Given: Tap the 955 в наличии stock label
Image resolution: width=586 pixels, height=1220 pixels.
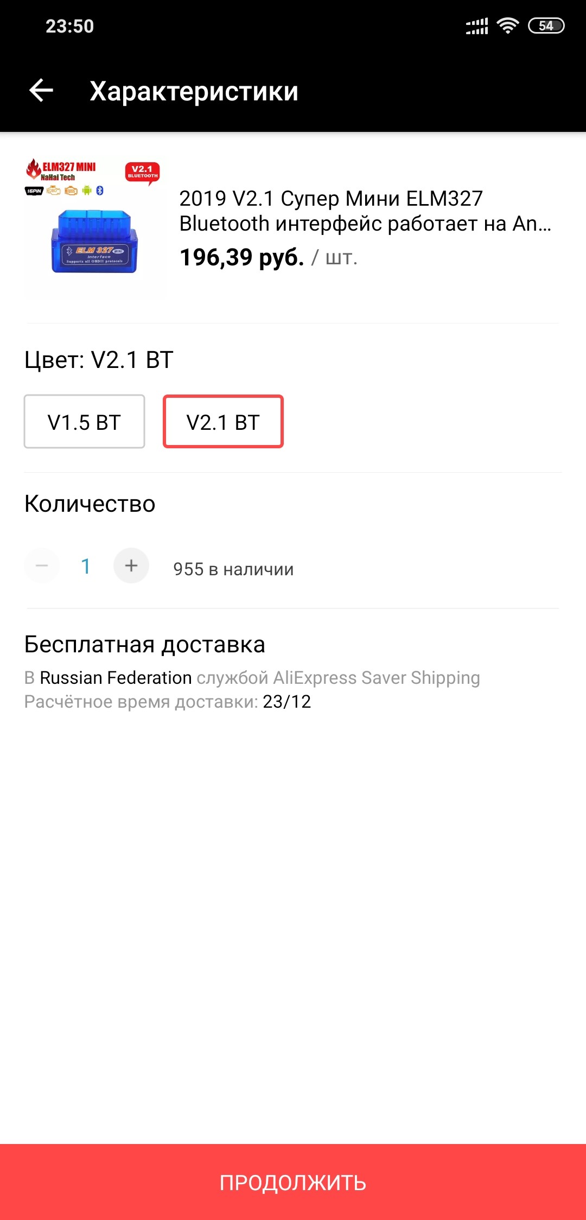Looking at the screenshot, I should (234, 569).
